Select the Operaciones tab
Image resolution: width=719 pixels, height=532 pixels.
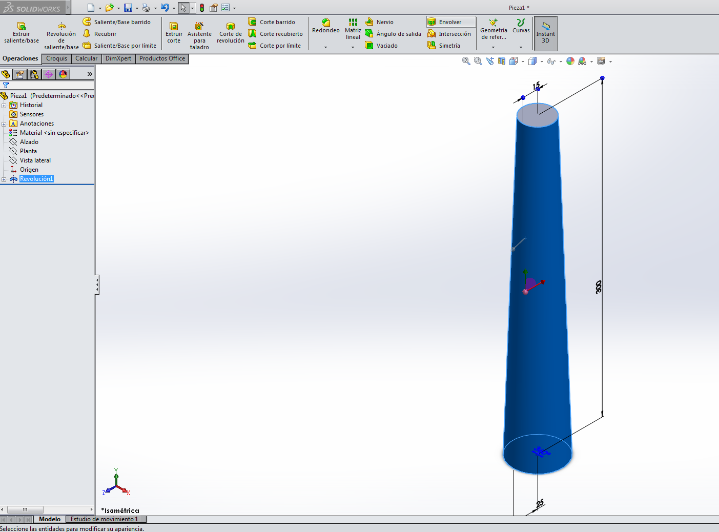coord(20,58)
